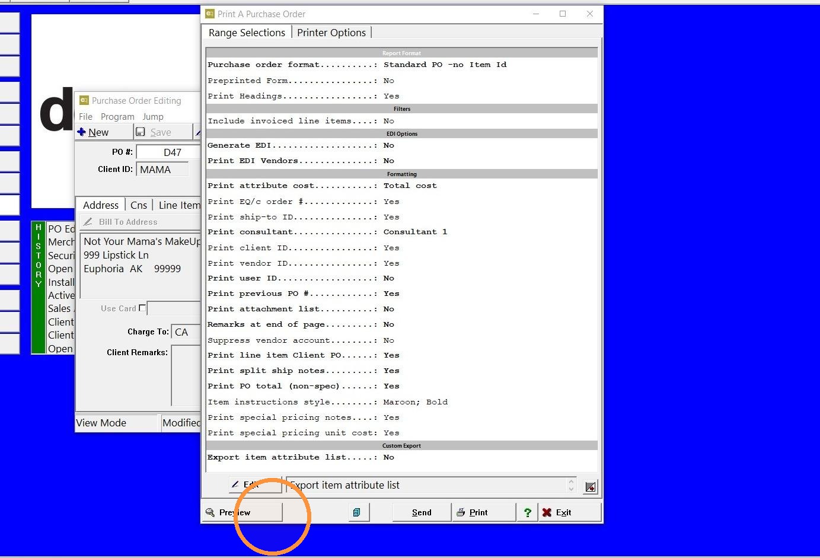The image size is (820, 558).
Task: Open File menu in Purchase Order Editing
Action: point(85,117)
